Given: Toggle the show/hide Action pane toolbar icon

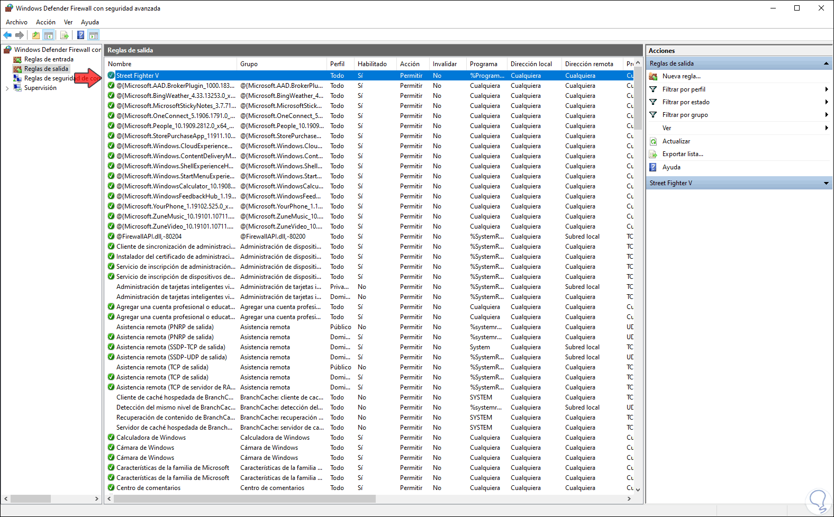Looking at the screenshot, I should (x=94, y=35).
